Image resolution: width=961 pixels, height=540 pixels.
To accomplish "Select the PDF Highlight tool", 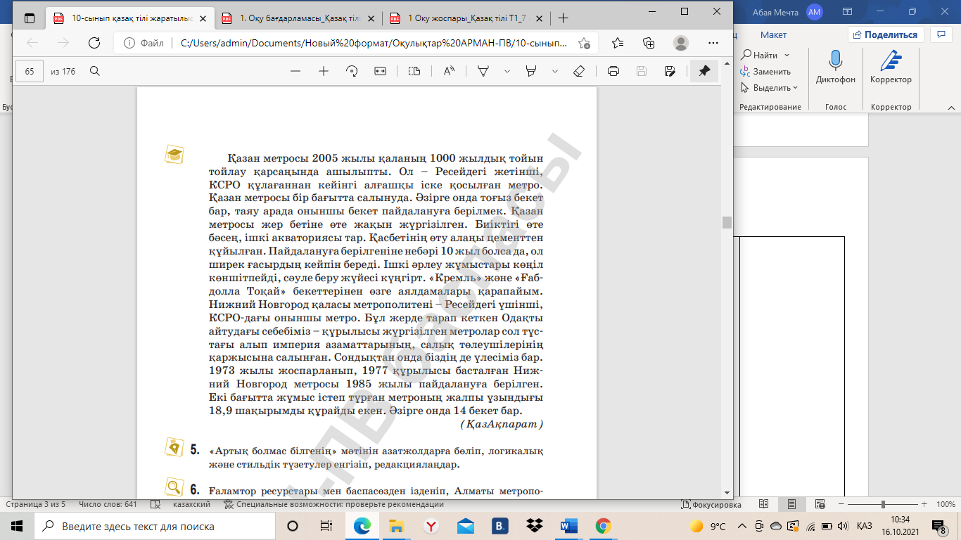I will [x=531, y=71].
